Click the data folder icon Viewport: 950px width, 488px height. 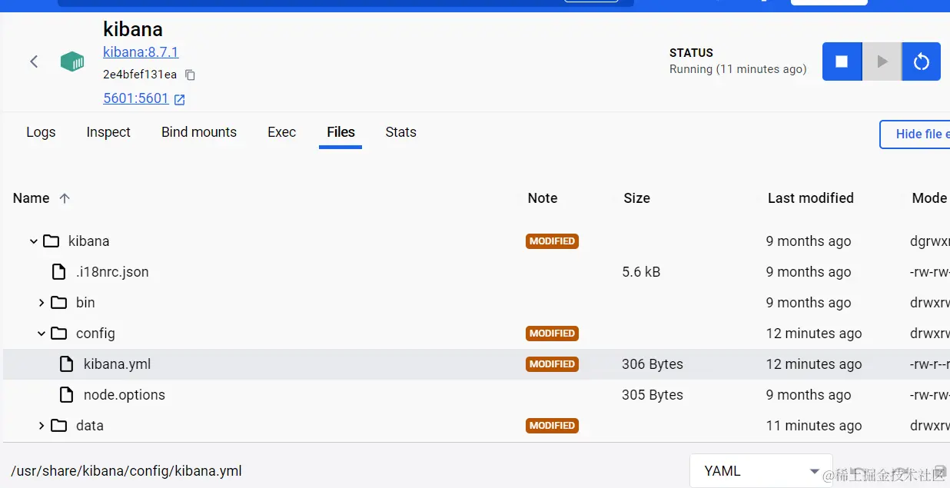pyautogui.click(x=59, y=426)
